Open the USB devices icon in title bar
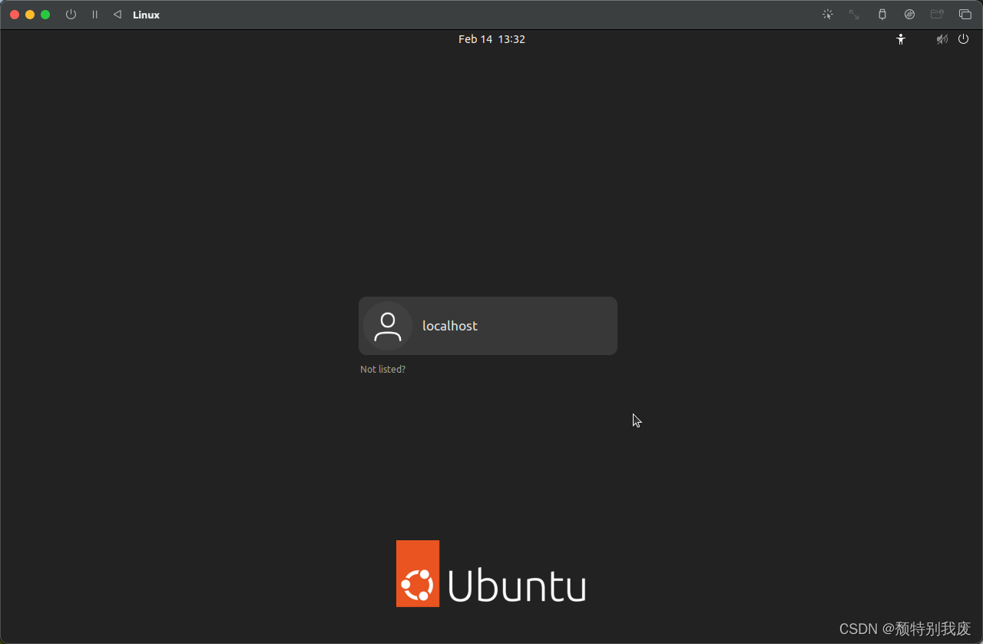 click(x=882, y=15)
